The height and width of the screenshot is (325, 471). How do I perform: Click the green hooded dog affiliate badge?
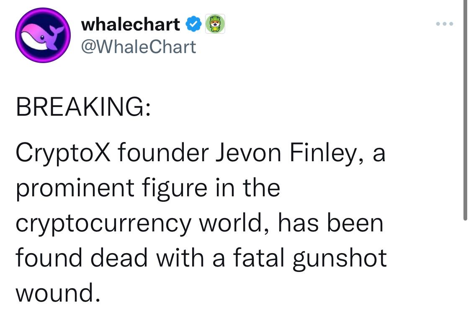click(215, 24)
